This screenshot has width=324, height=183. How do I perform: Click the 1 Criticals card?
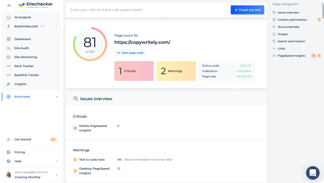coord(134,71)
